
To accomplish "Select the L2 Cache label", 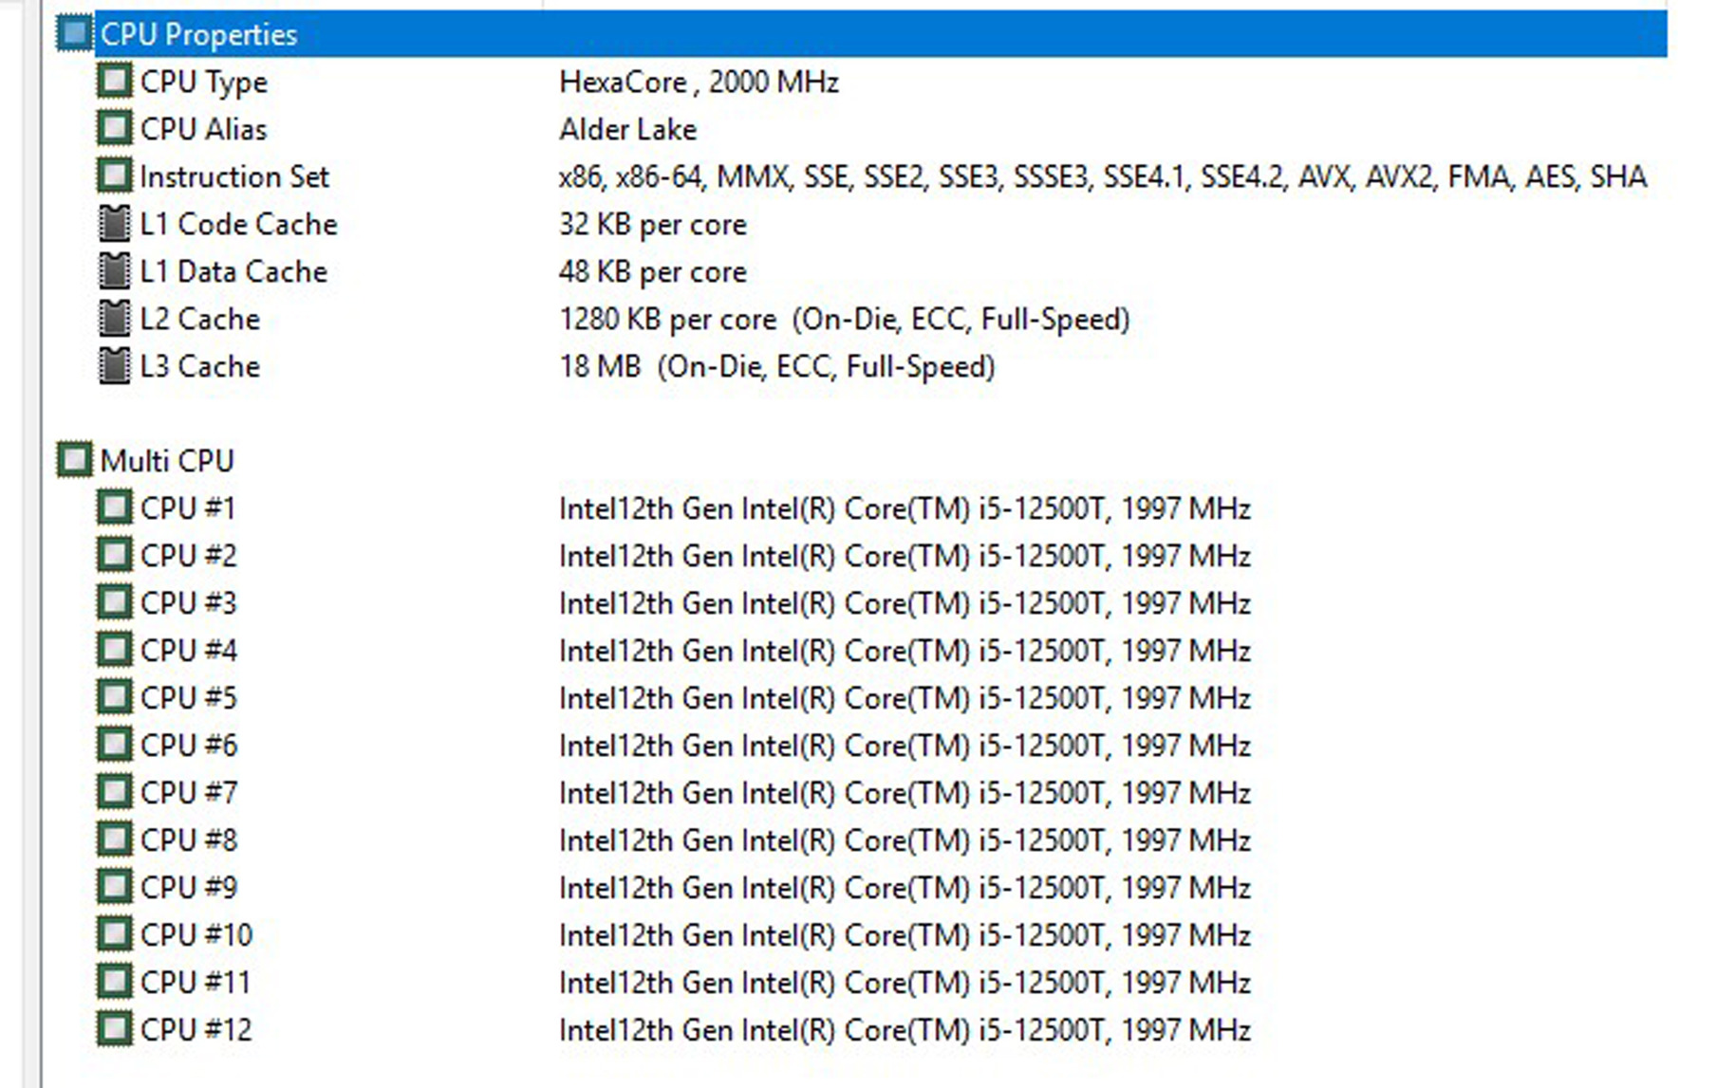I will tap(199, 319).
